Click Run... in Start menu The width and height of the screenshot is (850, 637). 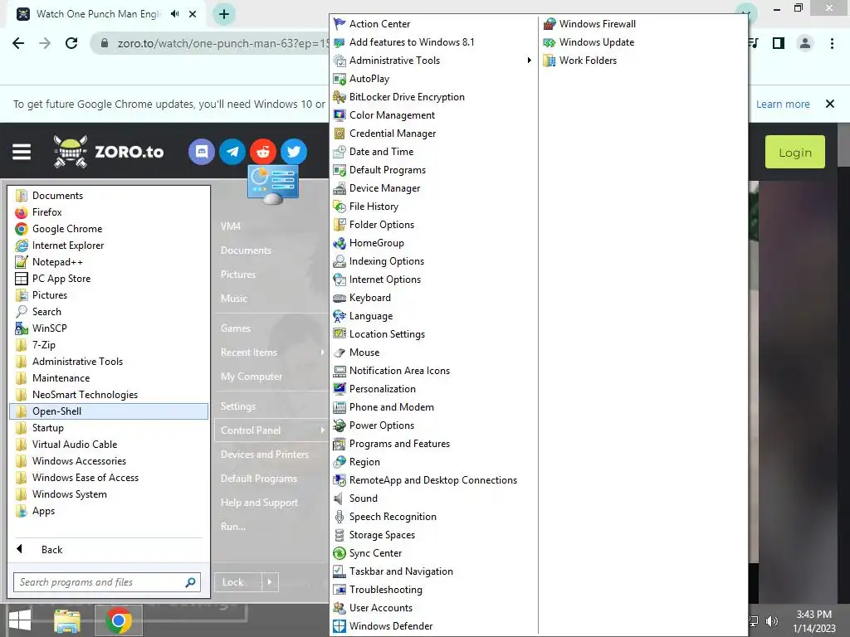click(x=233, y=527)
